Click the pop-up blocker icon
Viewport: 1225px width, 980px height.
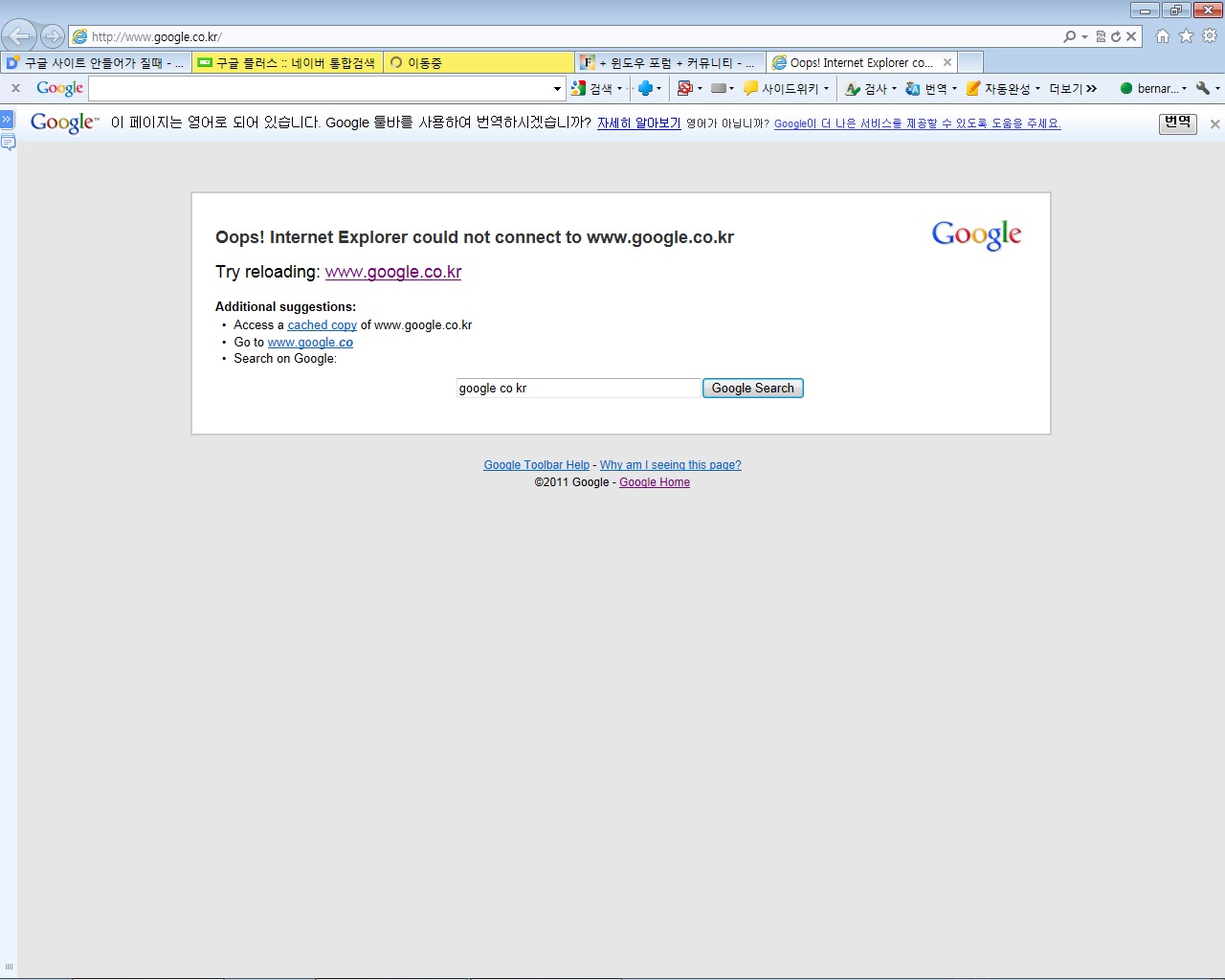684,88
